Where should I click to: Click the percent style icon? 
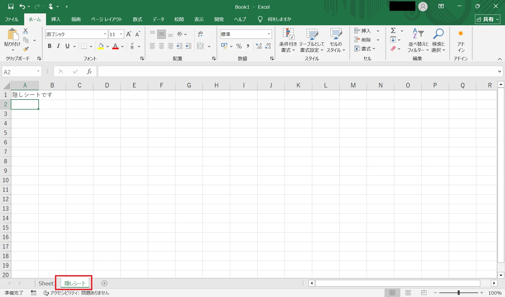pos(239,46)
